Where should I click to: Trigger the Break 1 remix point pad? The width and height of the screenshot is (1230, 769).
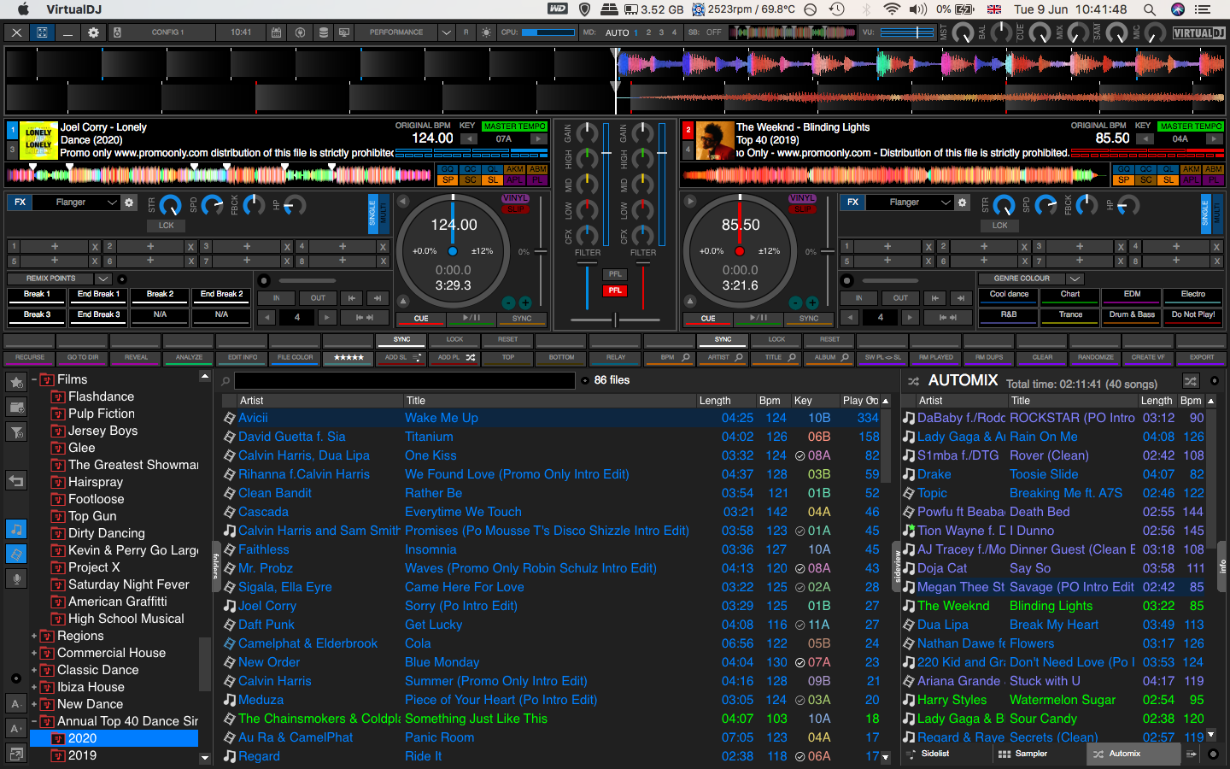pyautogui.click(x=37, y=296)
